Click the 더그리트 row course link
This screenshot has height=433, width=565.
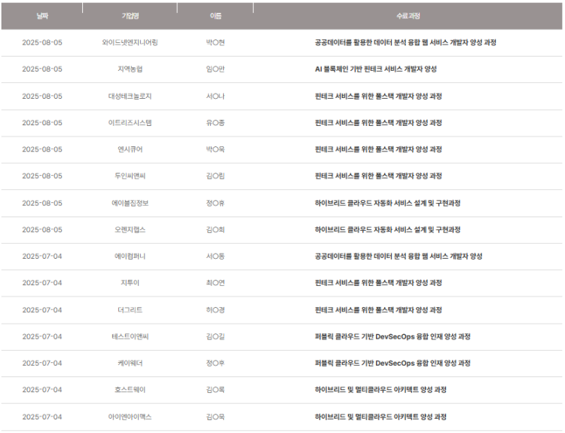pyautogui.click(x=378, y=310)
